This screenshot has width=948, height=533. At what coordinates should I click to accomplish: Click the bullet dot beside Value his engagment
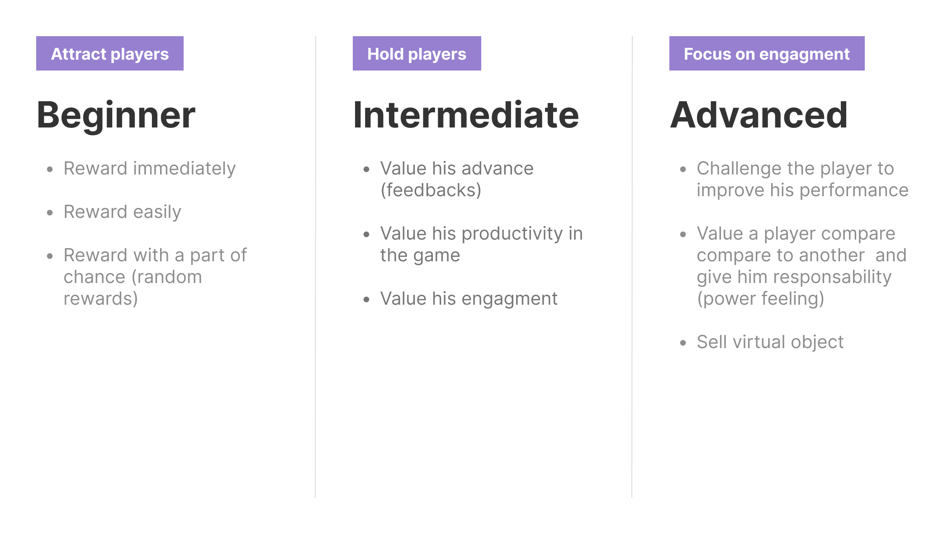click(x=367, y=299)
